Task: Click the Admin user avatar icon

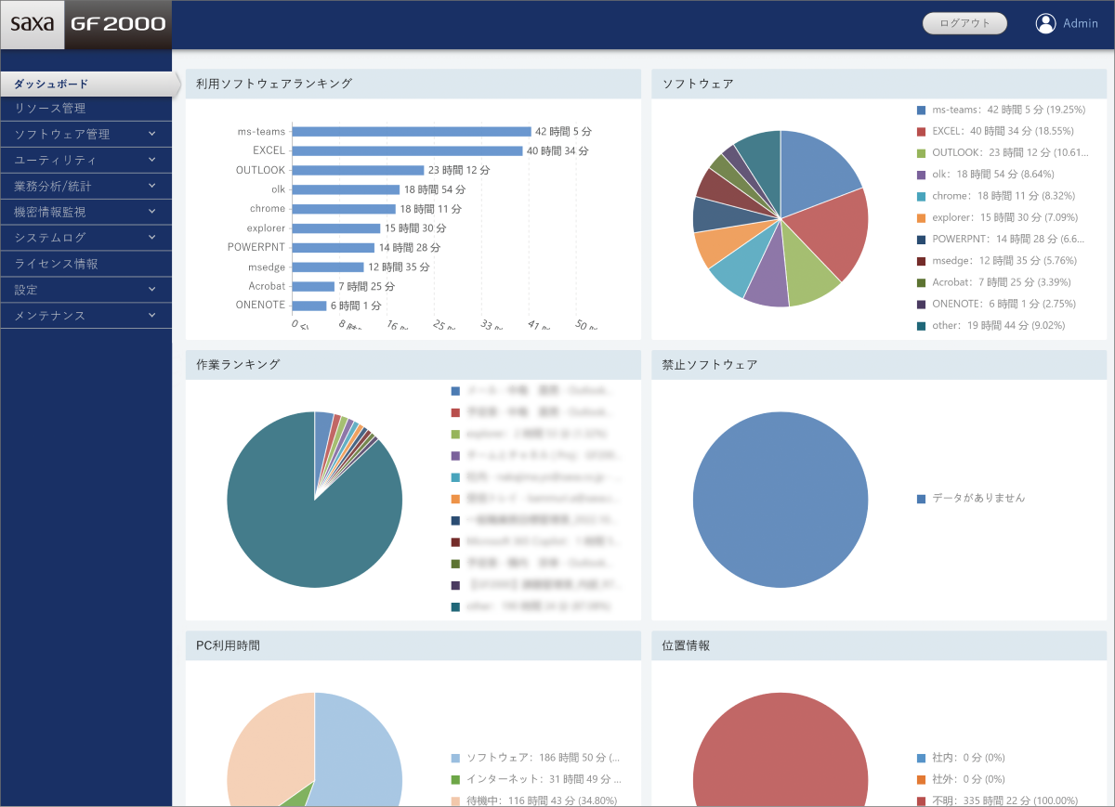Action: (x=1045, y=24)
